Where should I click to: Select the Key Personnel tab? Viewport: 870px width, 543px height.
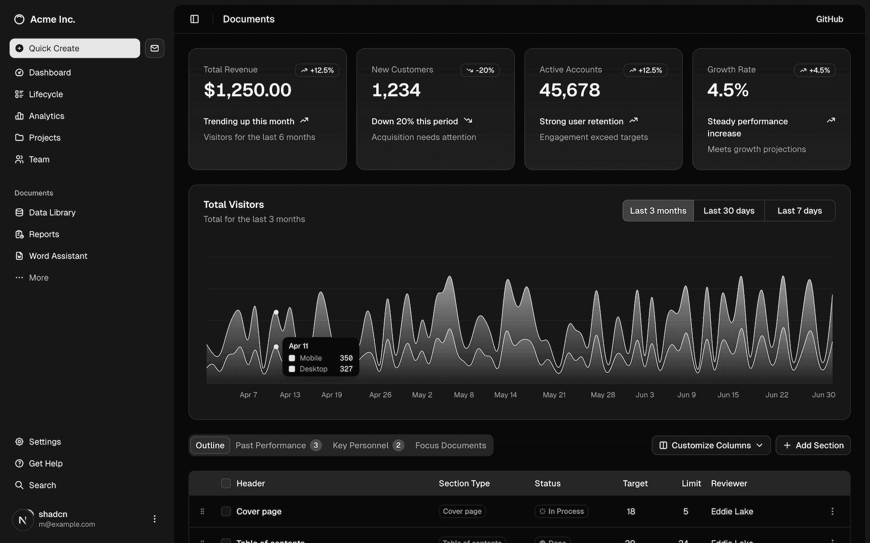(360, 445)
